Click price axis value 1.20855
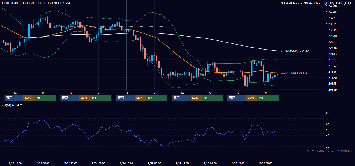Image resolution: width=355 pixels, height=166 pixels. point(331,84)
